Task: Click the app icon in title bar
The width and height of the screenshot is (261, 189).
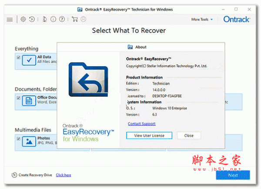Action: [x=80, y=10]
